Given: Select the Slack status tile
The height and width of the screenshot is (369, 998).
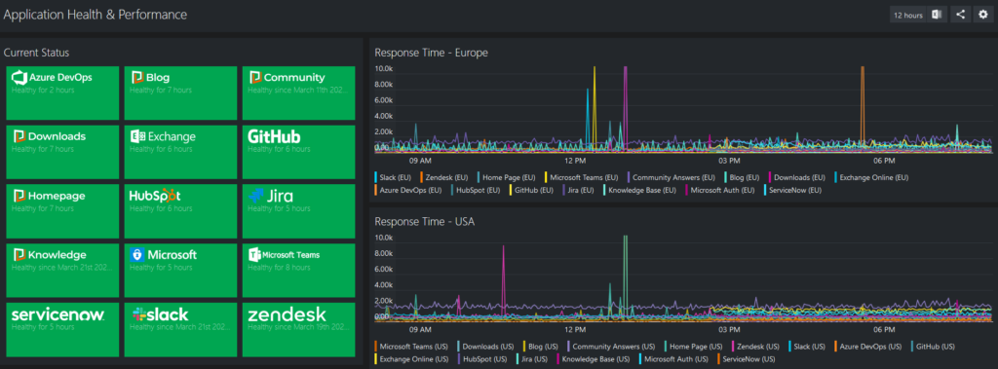Looking at the screenshot, I should 180,329.
